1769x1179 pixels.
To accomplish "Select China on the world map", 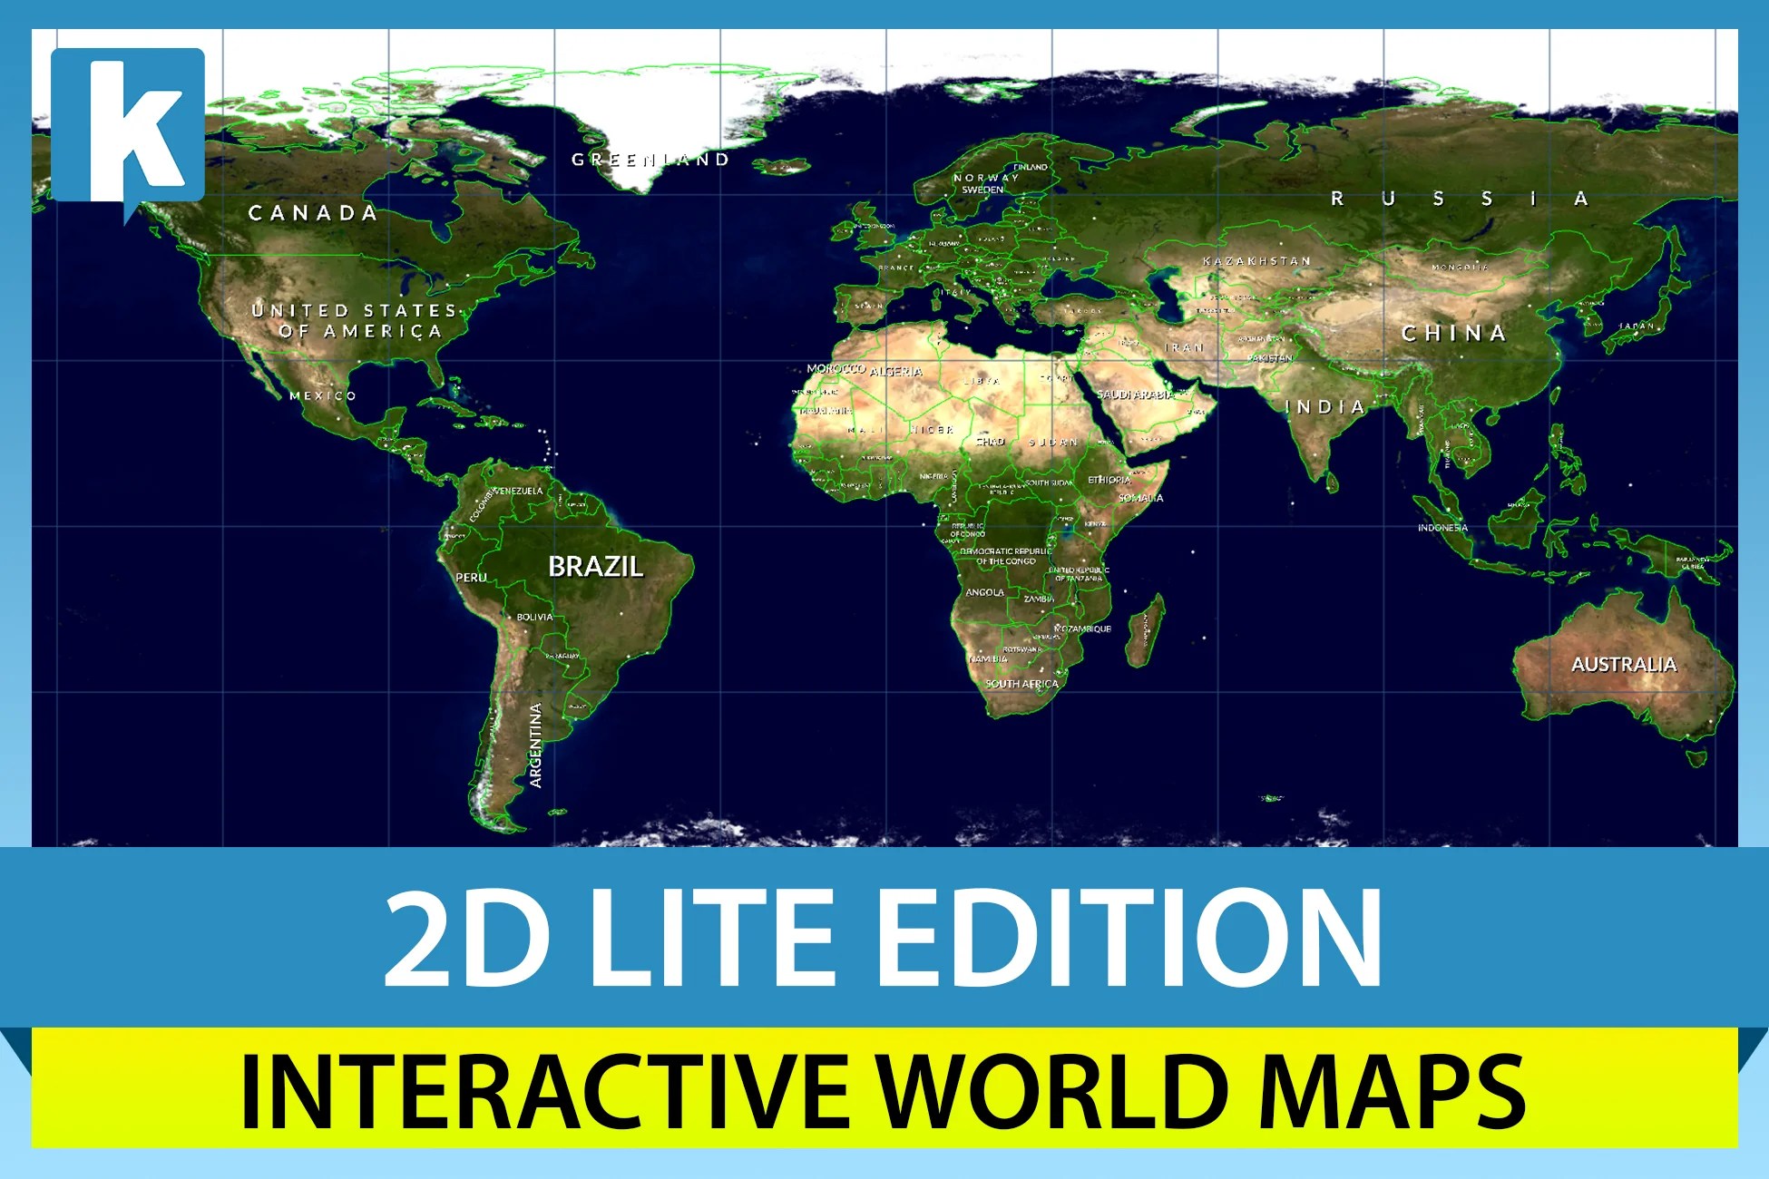I will (1453, 334).
